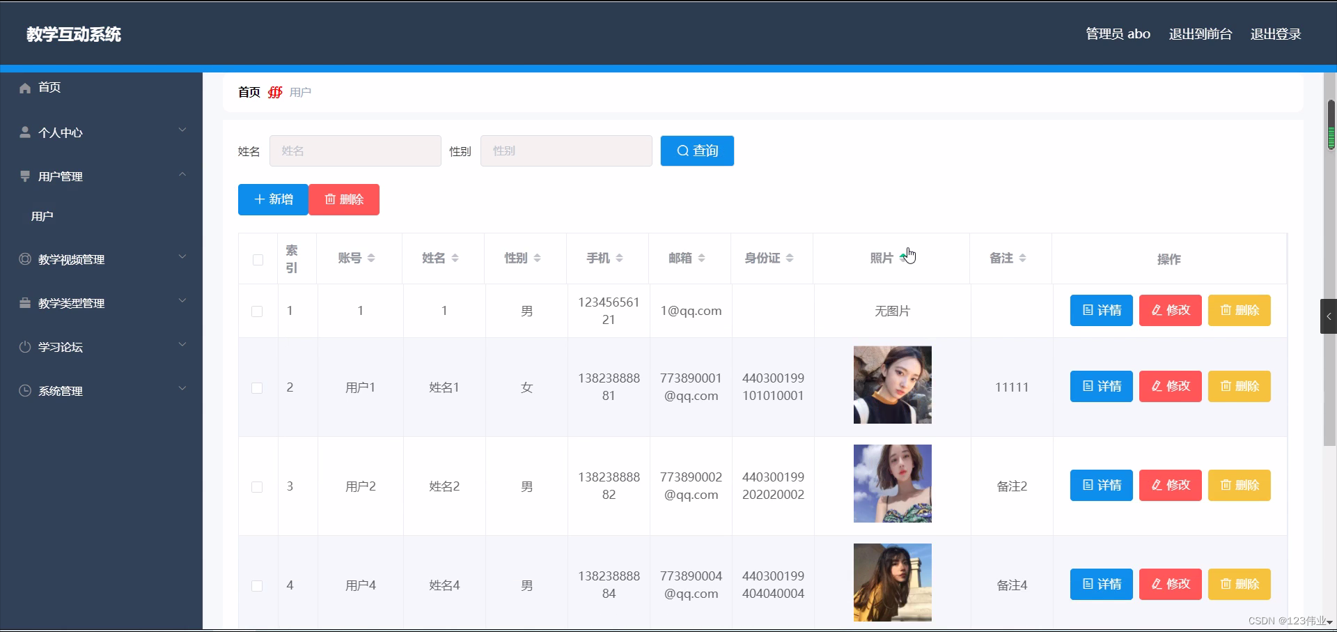Open 退出到前台 in top navigation

pyautogui.click(x=1200, y=33)
